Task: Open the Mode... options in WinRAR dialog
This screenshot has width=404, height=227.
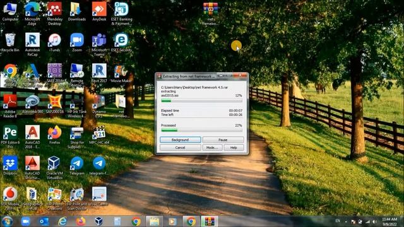Action: (x=212, y=148)
